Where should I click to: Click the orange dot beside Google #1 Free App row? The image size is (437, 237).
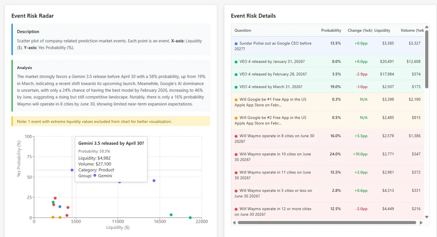pos(235,99)
